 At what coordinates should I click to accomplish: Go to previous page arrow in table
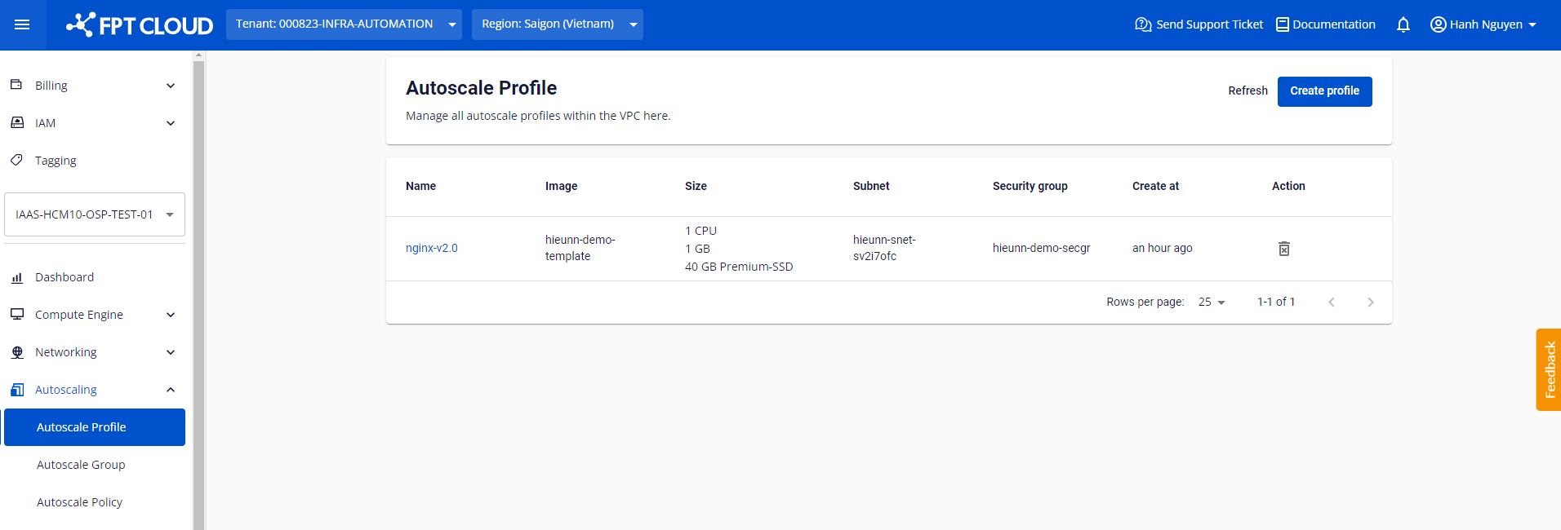pyautogui.click(x=1331, y=303)
